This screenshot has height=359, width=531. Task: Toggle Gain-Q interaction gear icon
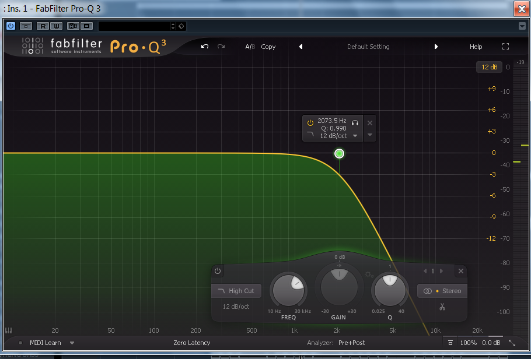pyautogui.click(x=369, y=274)
